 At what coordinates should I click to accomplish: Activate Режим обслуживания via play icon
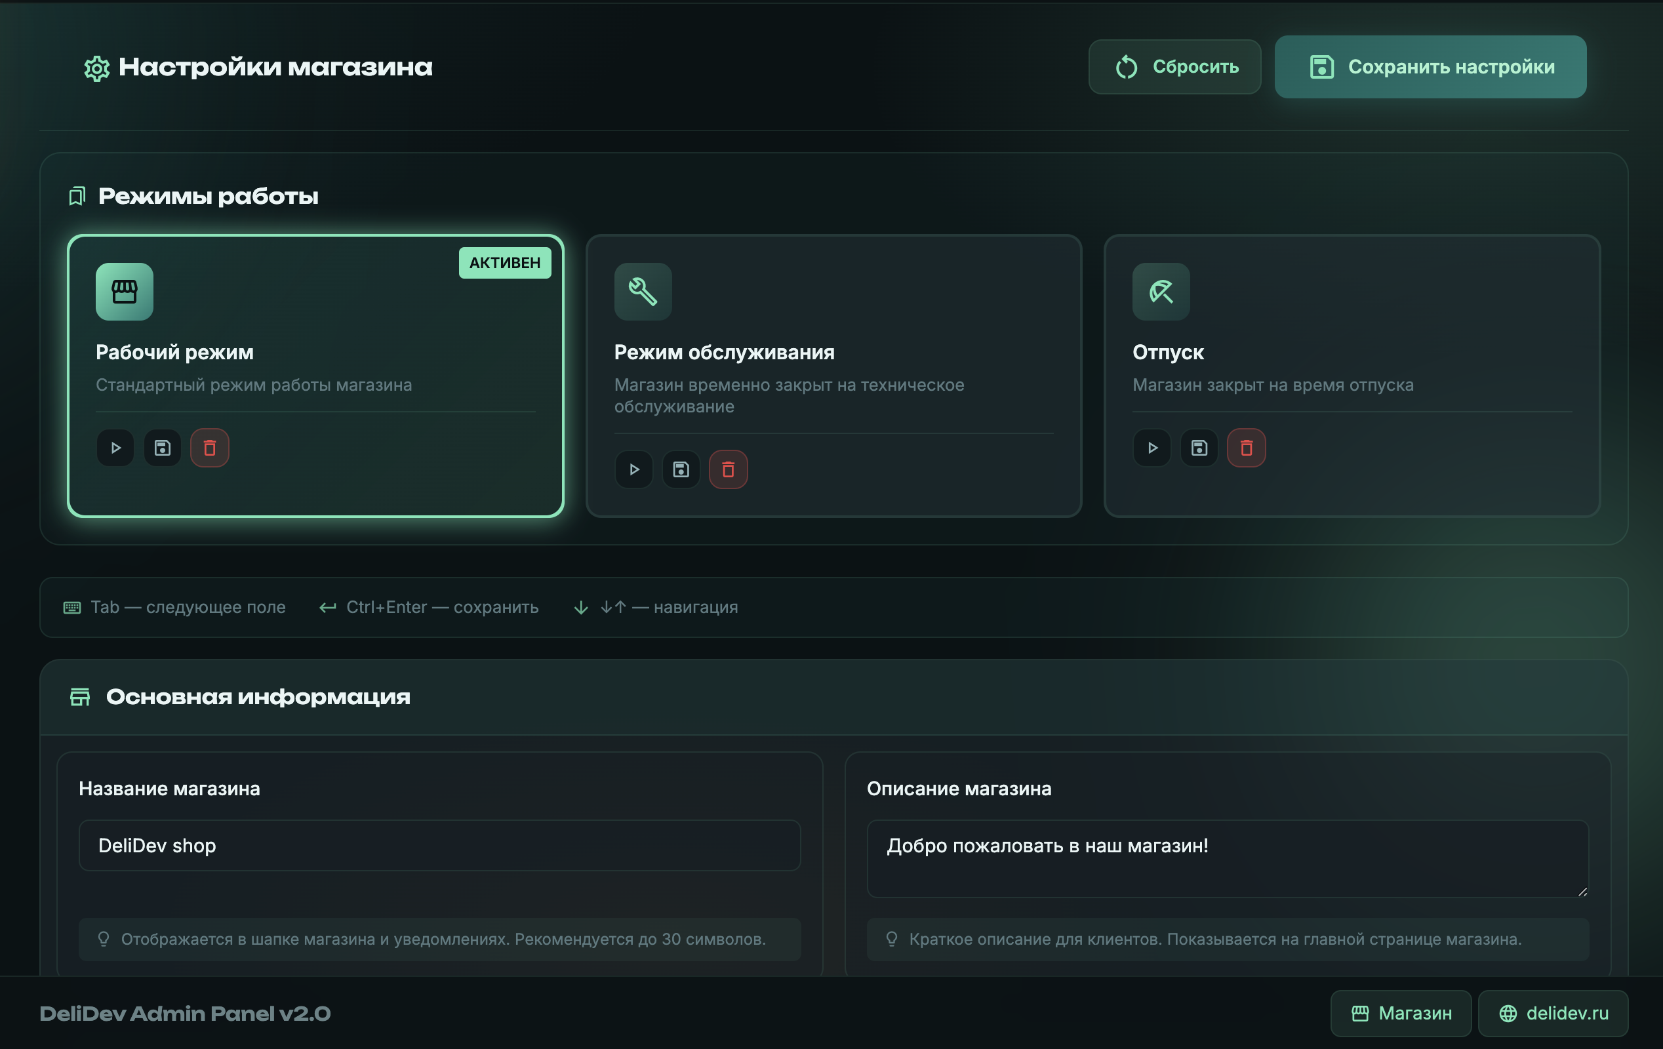634,469
